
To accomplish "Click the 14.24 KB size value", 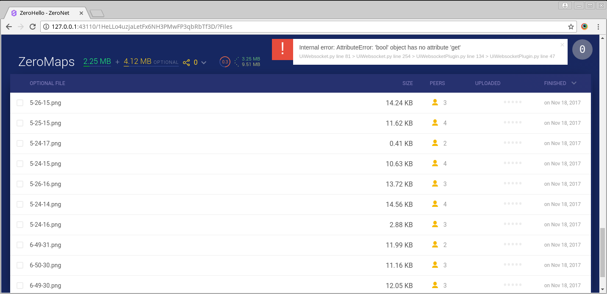I will (399, 103).
